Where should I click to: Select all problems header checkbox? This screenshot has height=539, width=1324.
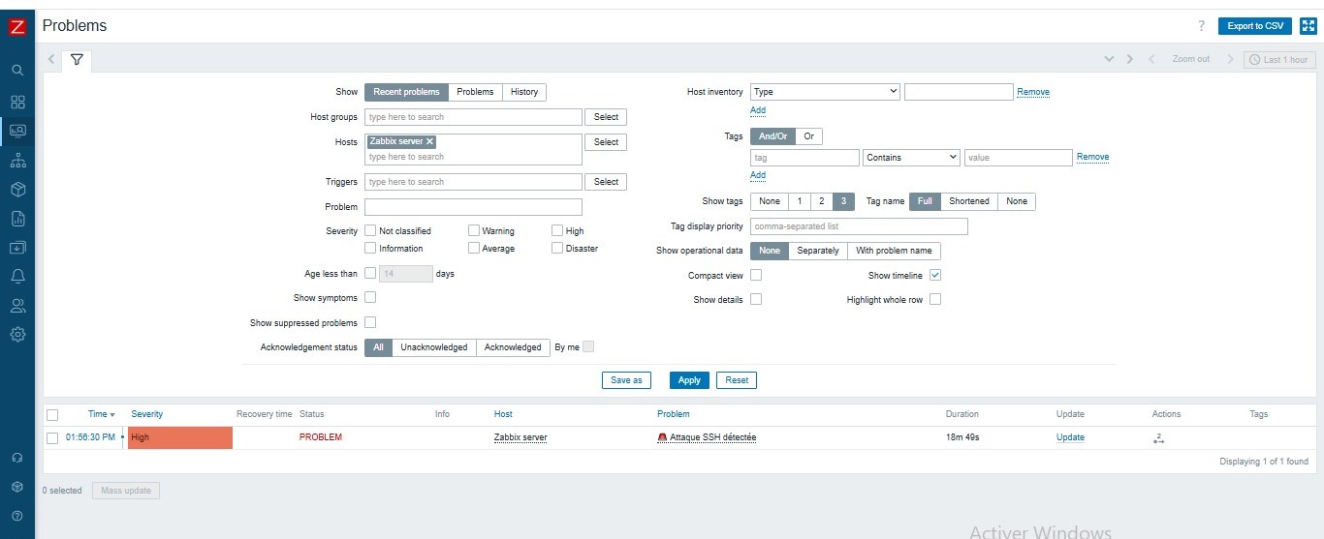click(52, 414)
